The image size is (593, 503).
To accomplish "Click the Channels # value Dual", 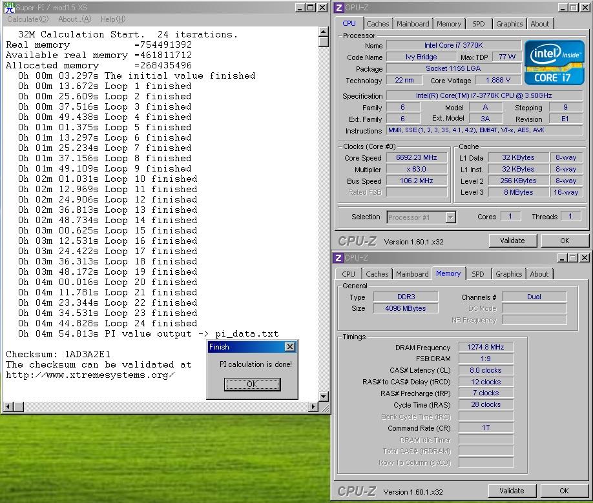I will pyautogui.click(x=534, y=297).
